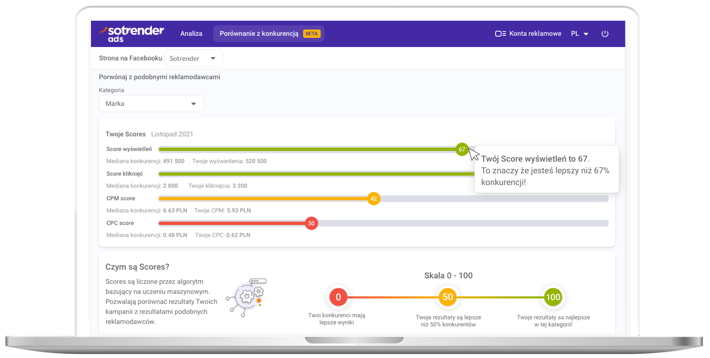Viewport: 710px width, 358px height.
Task: Click the orange 42 CPM score marker
Action: [373, 199]
